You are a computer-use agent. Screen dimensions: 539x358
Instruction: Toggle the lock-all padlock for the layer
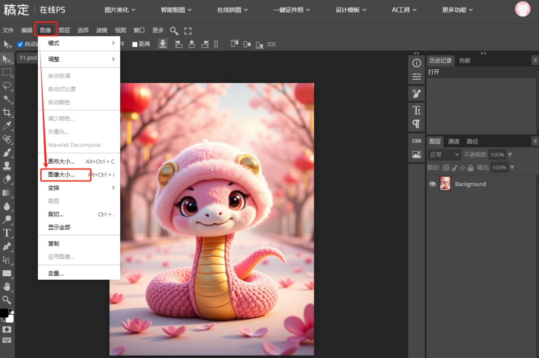471,168
